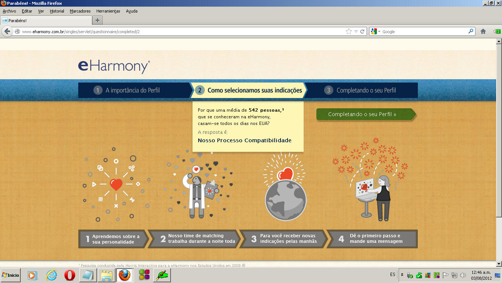Click the green add-on icon after home button

tap(497, 32)
